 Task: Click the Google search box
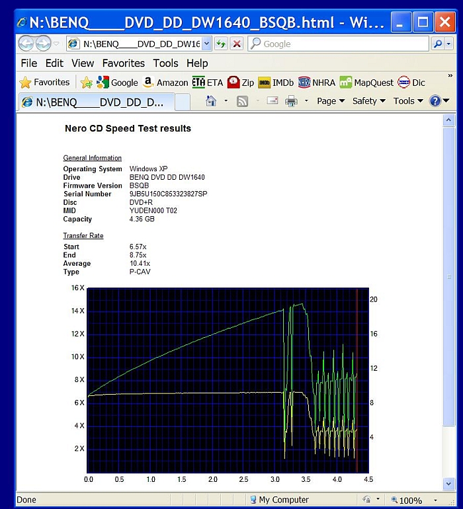[x=338, y=44]
